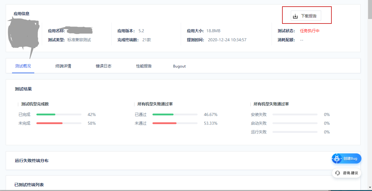
Task: Click the 下载报告 download button
Action: (x=306, y=16)
